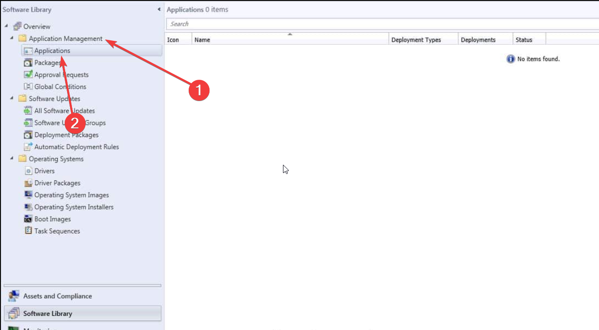Switch to Software Library workspace
This screenshot has width=599, height=330.
tap(83, 313)
